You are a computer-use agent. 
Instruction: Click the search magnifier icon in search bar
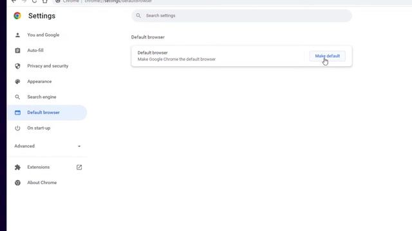(x=138, y=15)
